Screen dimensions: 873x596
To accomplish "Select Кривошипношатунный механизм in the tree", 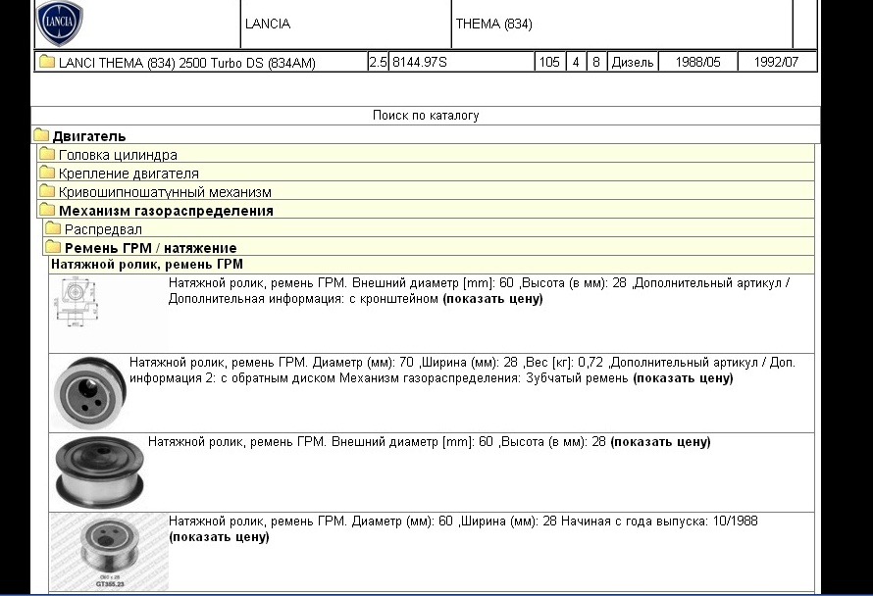I will [165, 192].
